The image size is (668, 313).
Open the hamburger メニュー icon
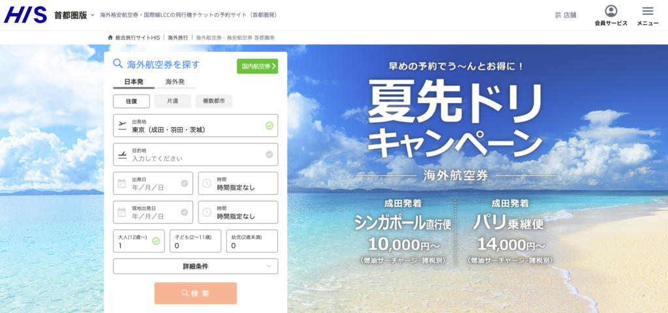pyautogui.click(x=648, y=11)
